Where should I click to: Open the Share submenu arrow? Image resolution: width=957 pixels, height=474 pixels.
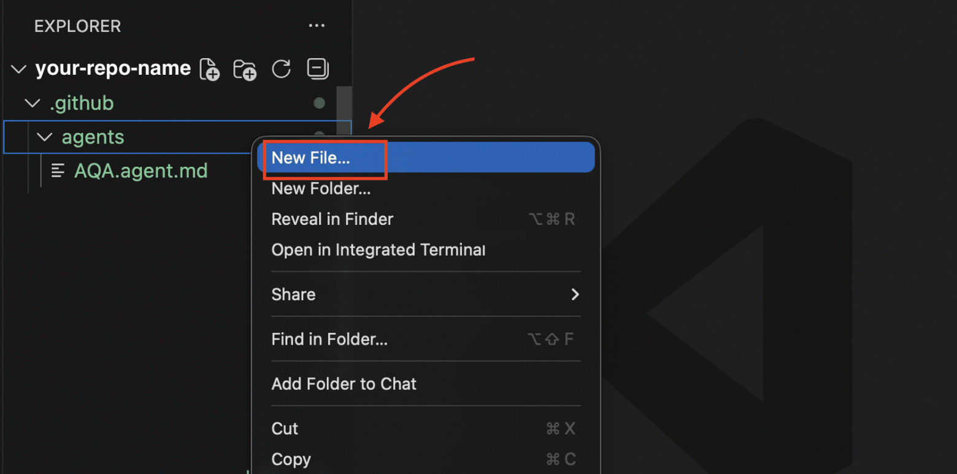575,295
